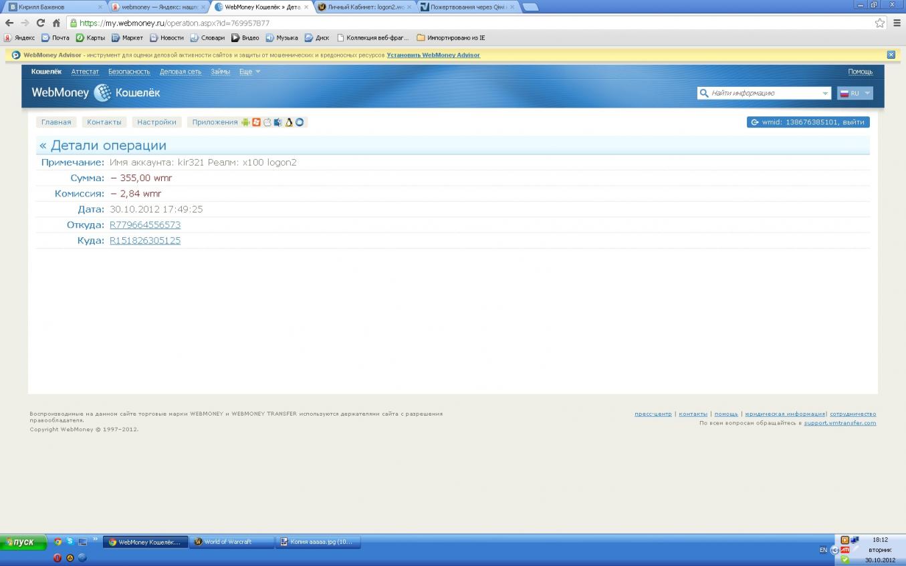Expand the search field dropdown arrow
This screenshot has height=566, width=906.
(825, 94)
